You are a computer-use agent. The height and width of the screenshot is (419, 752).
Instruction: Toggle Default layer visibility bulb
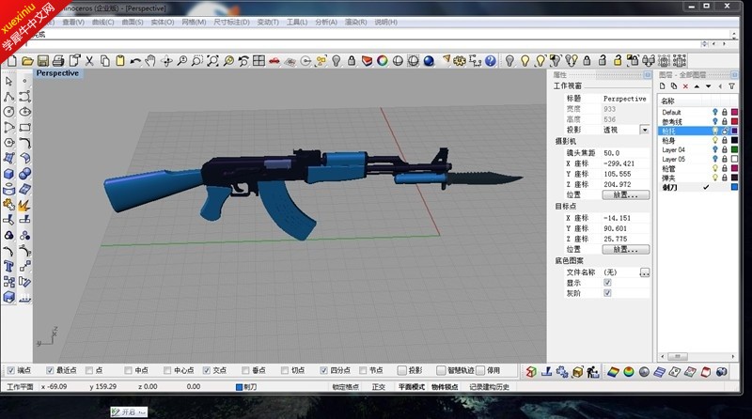pos(715,112)
